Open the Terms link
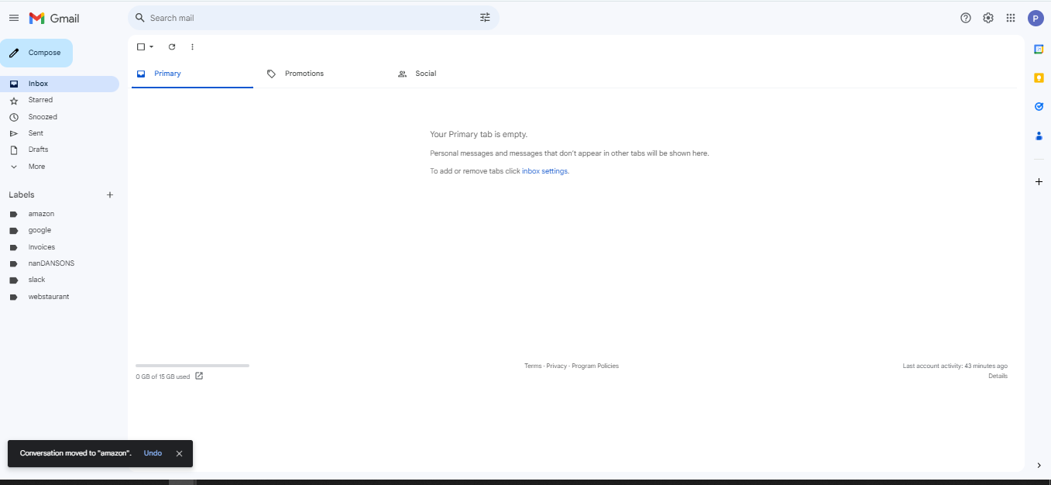This screenshot has width=1051, height=485. [x=533, y=366]
